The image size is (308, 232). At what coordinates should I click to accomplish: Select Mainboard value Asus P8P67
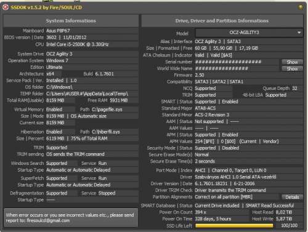coord(58,31)
